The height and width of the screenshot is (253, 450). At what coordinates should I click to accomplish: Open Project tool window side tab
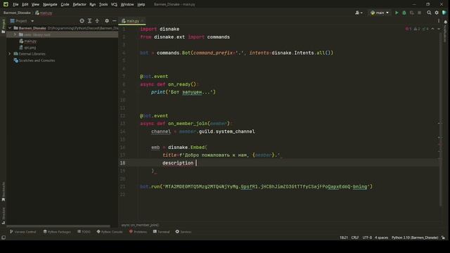[4, 26]
